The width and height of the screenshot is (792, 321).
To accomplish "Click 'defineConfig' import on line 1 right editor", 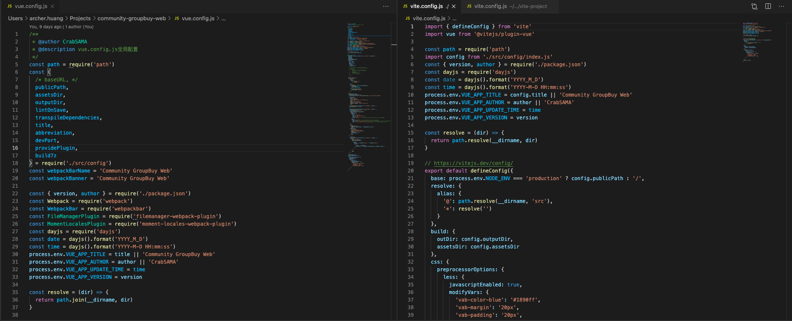I will [470, 27].
